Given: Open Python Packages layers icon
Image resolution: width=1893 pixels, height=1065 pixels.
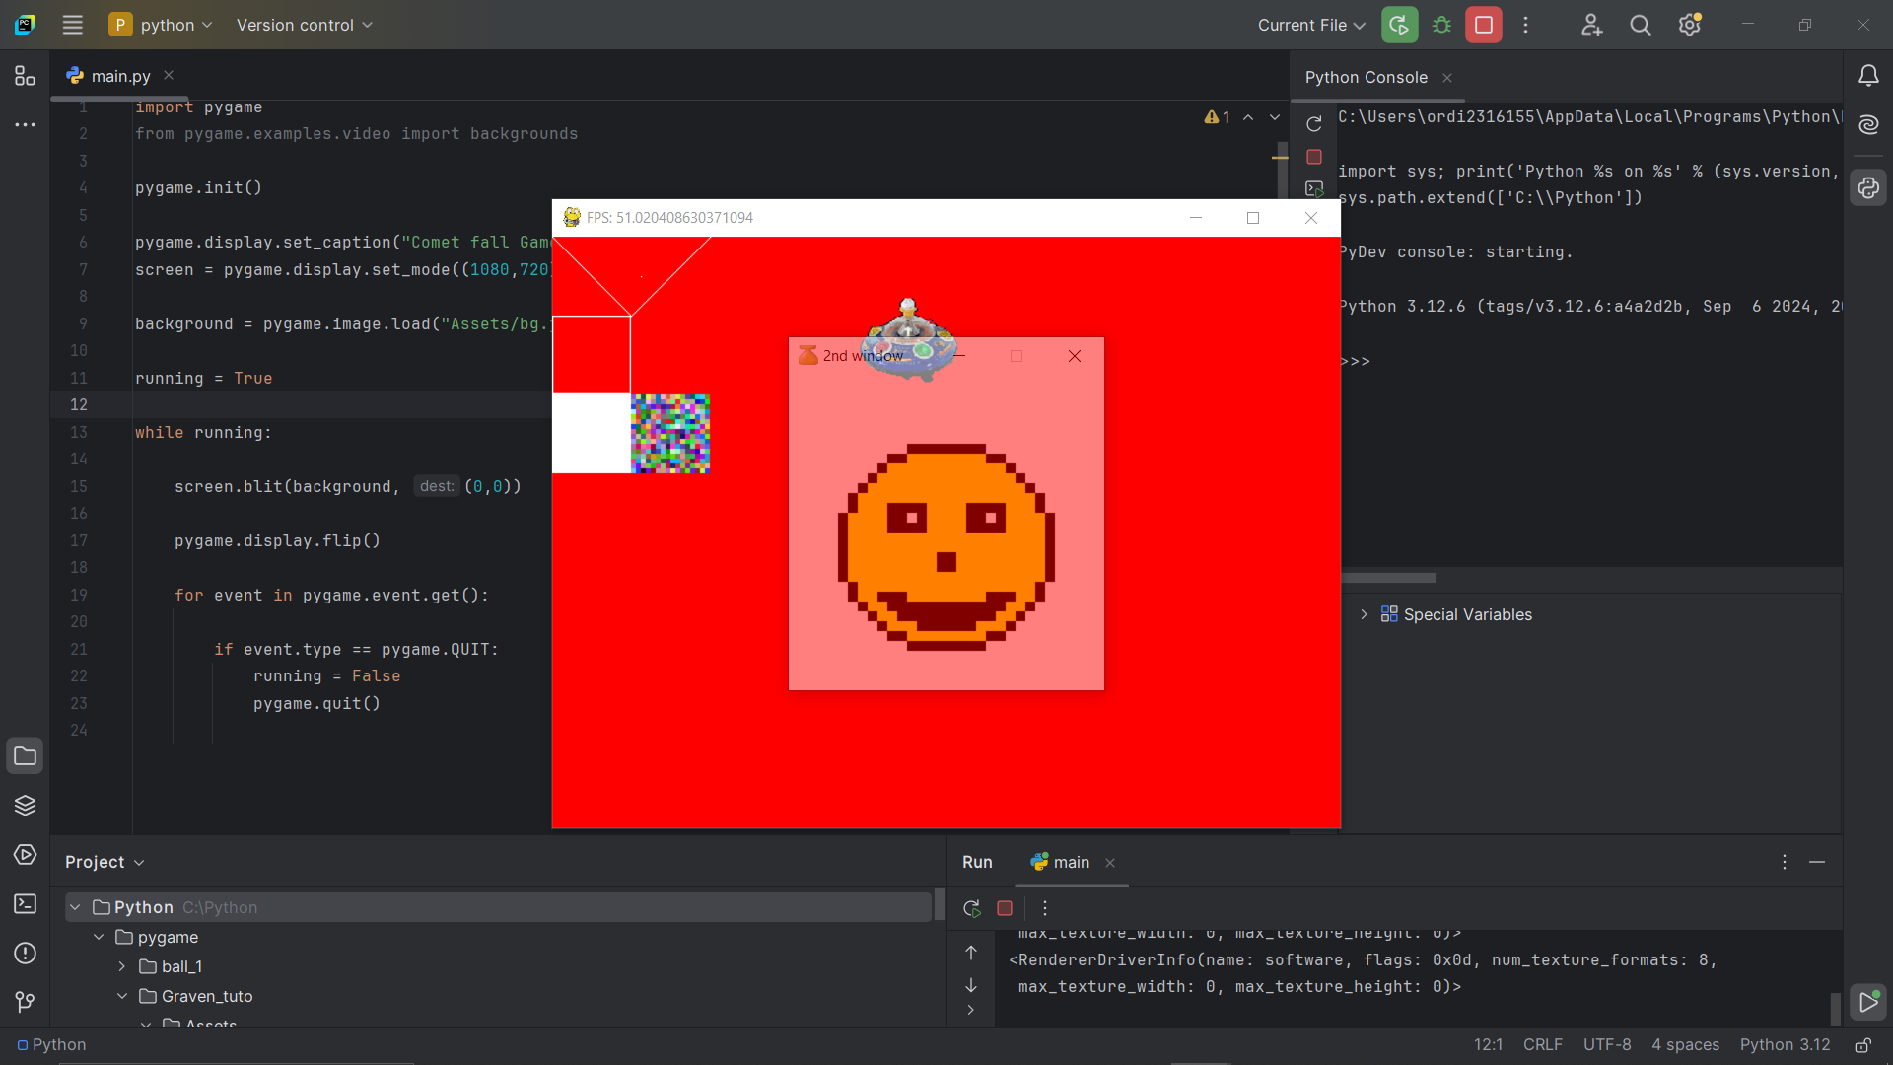Looking at the screenshot, I should tap(25, 806).
